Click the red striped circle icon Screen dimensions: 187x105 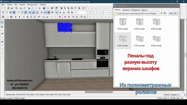pyautogui.click(x=72, y=13)
